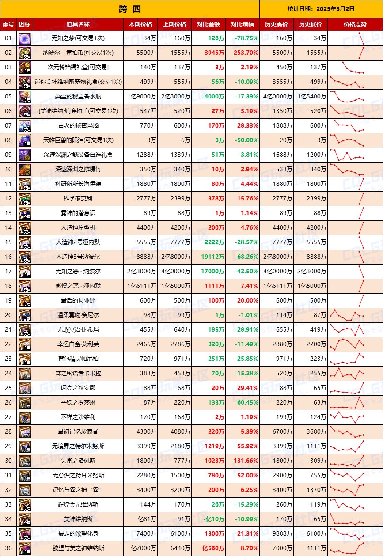Click the 无知之恶·纳波尔 card icon

25,271
